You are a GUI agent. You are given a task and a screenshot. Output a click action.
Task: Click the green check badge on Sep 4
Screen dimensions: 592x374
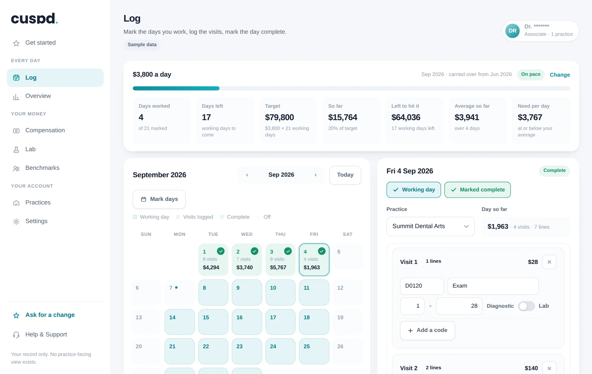[322, 251]
